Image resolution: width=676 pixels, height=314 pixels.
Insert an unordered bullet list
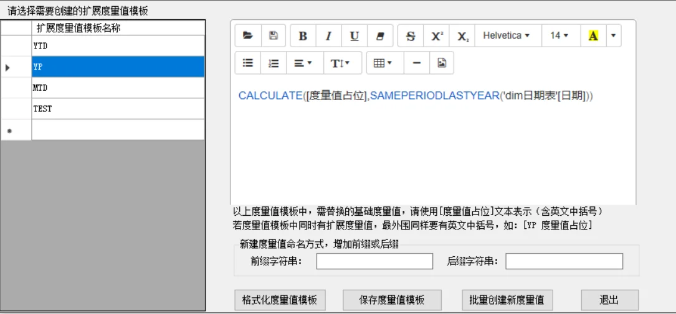click(x=248, y=63)
